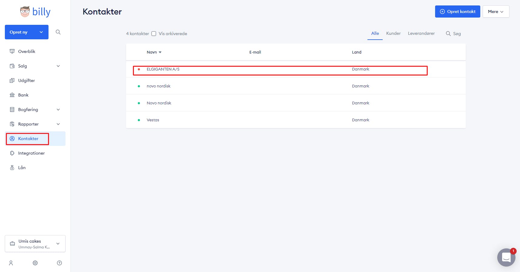Image resolution: width=520 pixels, height=272 pixels.
Task: Go to Udgifter in sidebar
Action: pyautogui.click(x=35, y=80)
